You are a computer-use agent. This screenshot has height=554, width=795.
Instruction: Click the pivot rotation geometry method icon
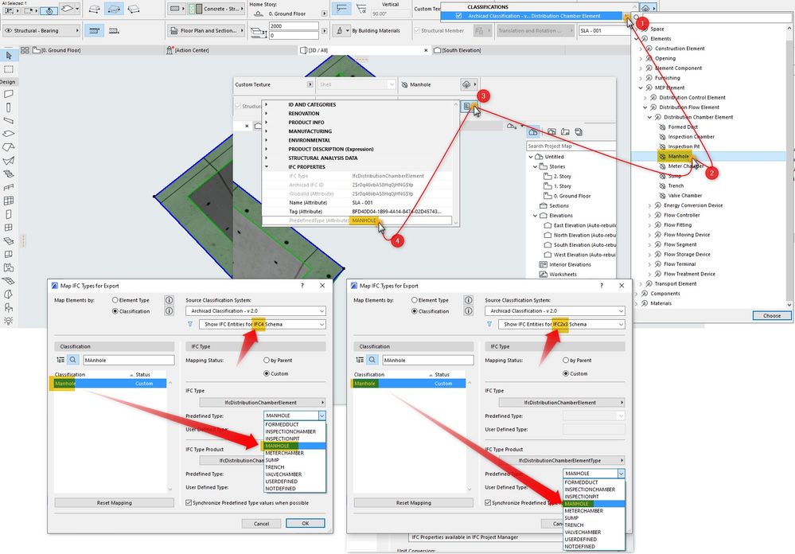[x=49, y=10]
